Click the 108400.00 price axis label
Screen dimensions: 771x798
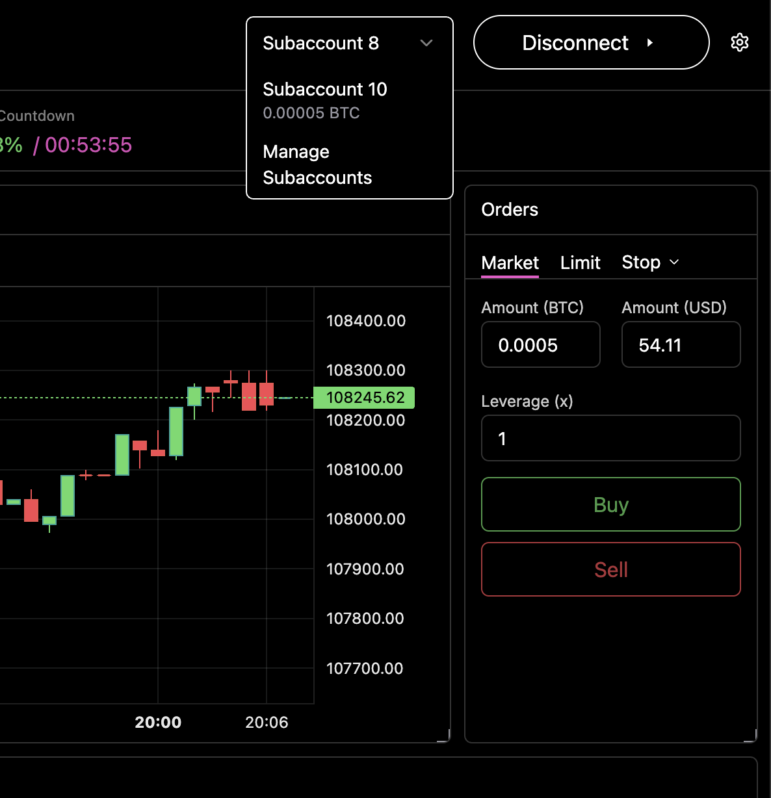[365, 321]
